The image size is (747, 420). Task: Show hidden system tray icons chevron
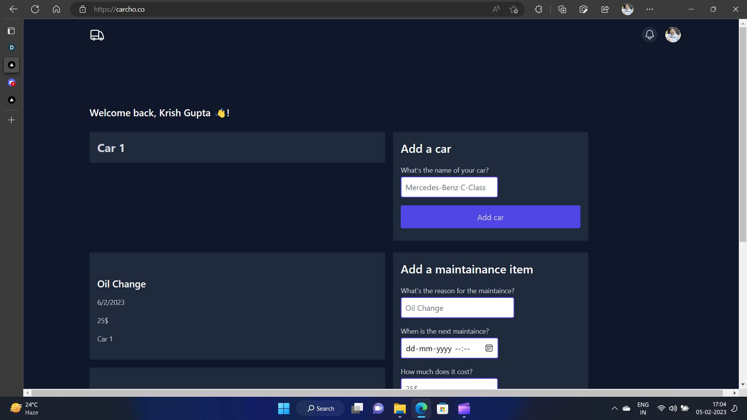614,408
